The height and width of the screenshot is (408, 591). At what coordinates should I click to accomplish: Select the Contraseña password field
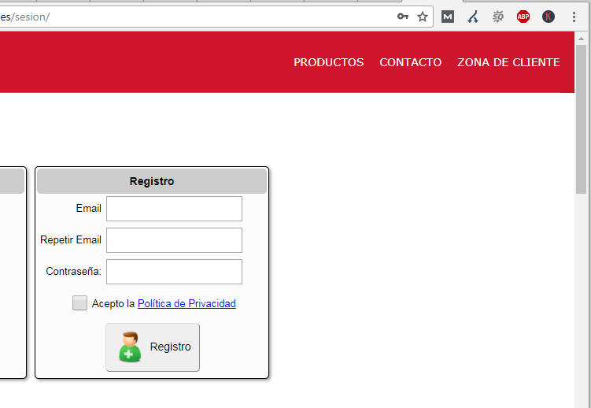(x=174, y=272)
